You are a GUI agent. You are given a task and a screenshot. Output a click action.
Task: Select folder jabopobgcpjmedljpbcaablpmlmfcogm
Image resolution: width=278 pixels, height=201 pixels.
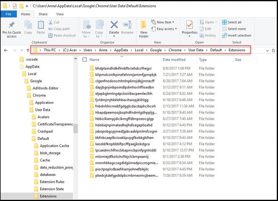tap(126, 131)
